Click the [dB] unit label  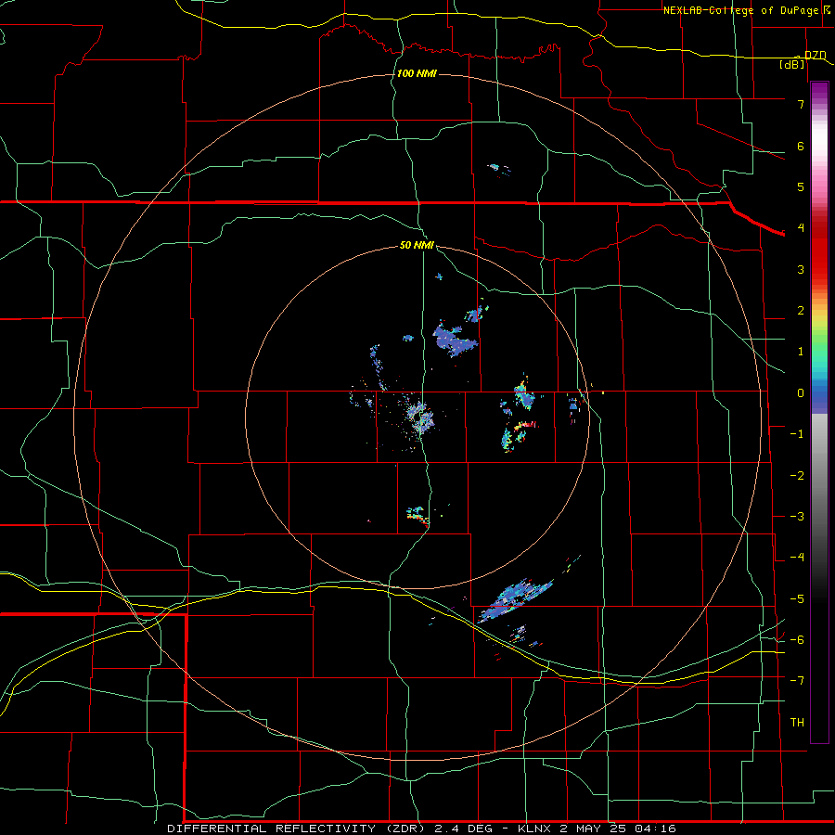pyautogui.click(x=792, y=64)
